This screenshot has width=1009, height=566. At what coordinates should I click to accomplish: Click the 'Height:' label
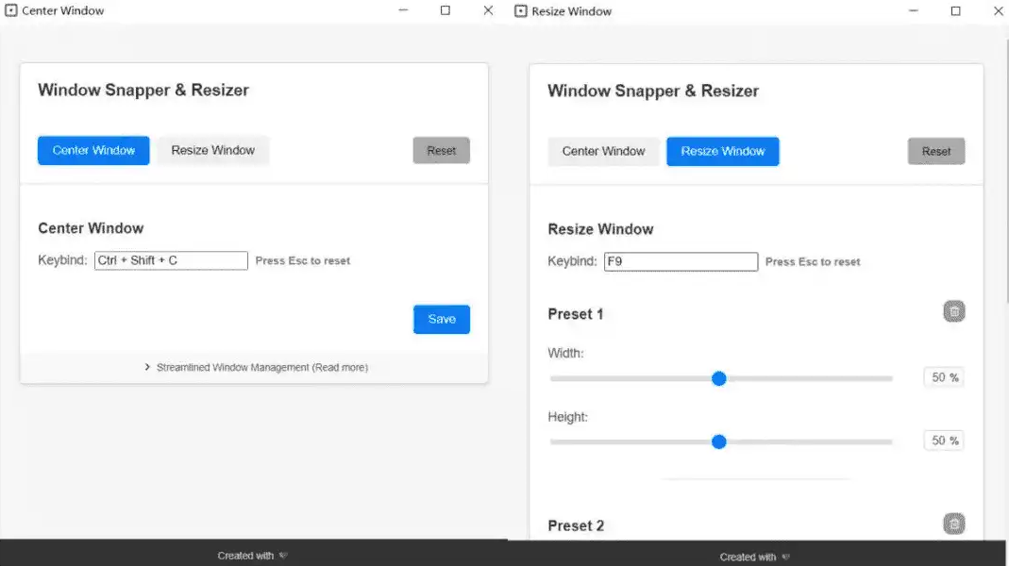567,417
